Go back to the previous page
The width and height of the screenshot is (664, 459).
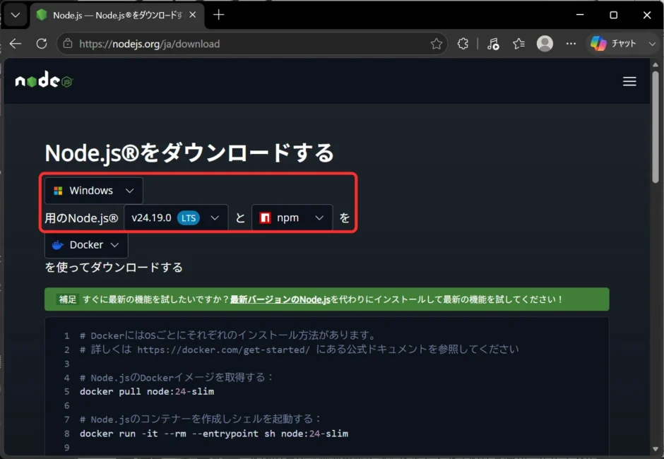tap(16, 44)
